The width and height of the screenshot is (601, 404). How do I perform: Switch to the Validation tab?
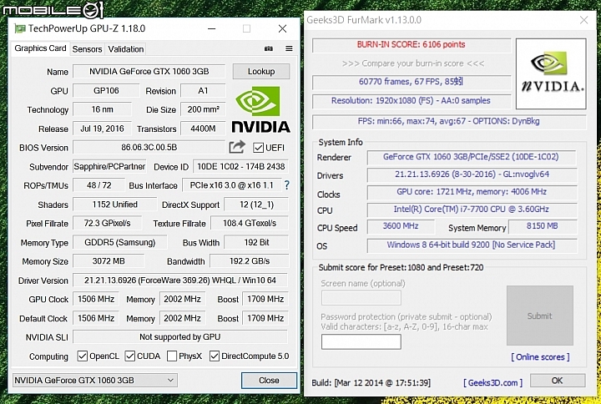[126, 49]
